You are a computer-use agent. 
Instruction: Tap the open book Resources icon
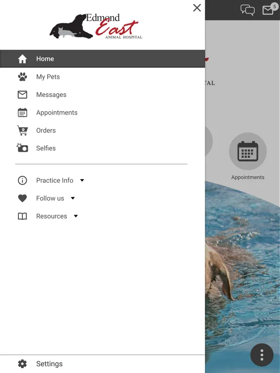(22, 216)
